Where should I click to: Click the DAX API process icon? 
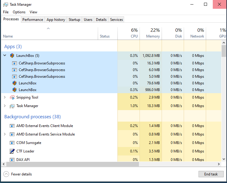point(12,160)
